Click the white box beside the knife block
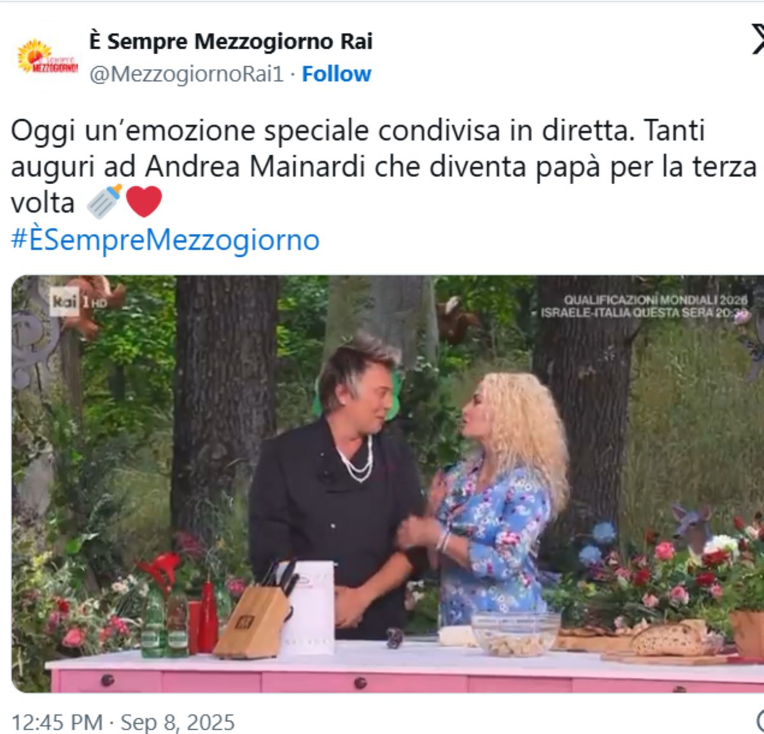Image resolution: width=764 pixels, height=734 pixels. click(309, 608)
